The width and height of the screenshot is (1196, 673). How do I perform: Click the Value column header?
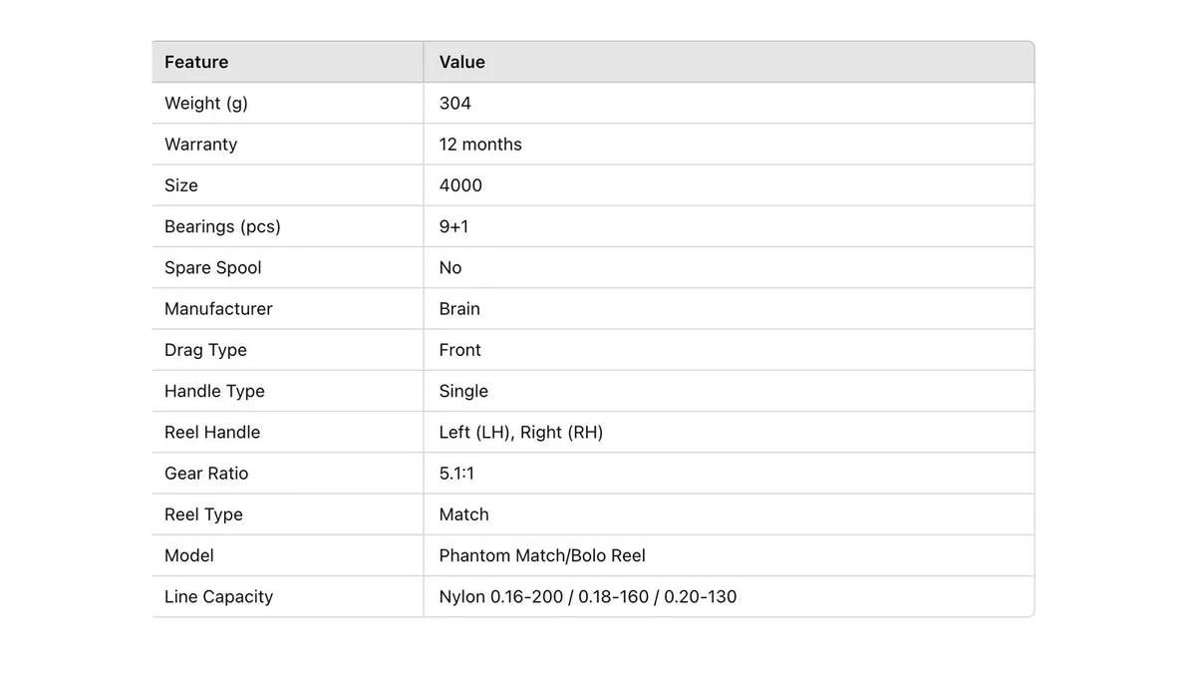pos(461,62)
